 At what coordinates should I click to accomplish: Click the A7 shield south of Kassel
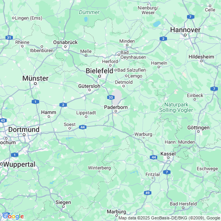(x=167, y=172)
